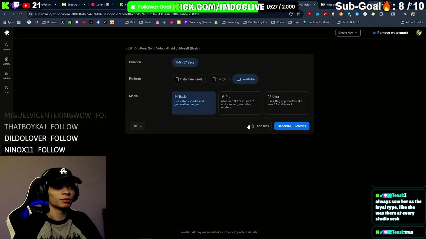Click Add files attachment button
The width and height of the screenshot is (426, 239).
click(x=260, y=126)
